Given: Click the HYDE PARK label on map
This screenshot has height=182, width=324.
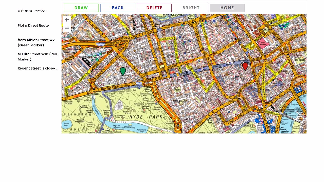Looking at the screenshot, I should 146,117.
